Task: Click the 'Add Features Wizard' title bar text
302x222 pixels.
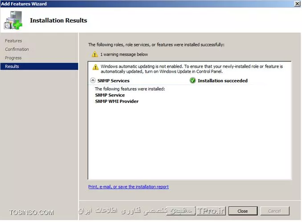Action: pos(24,4)
